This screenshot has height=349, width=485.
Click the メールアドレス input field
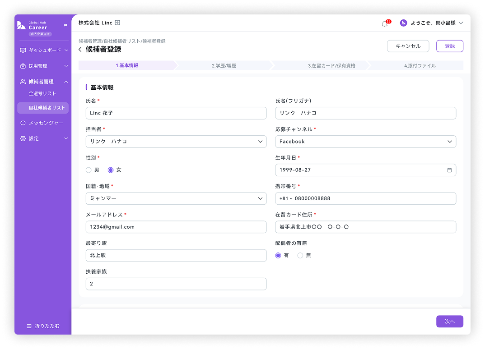point(176,227)
